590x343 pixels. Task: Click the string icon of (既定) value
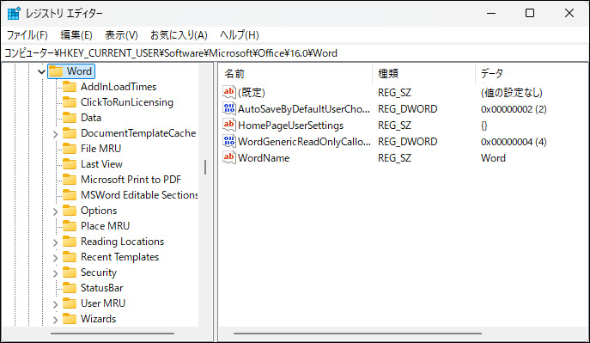pyautogui.click(x=229, y=92)
